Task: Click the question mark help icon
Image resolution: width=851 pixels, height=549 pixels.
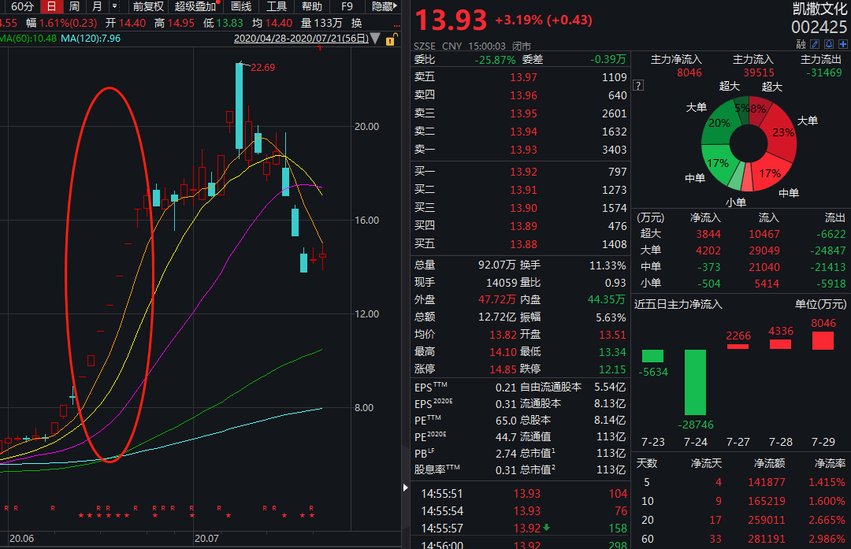Action: [x=639, y=85]
